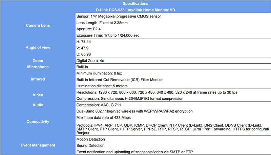Click the 'Specifications' table heading
Screen dimensions: 271x155
(x=135, y=4)
